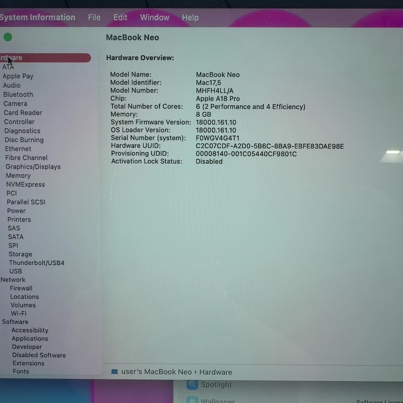Select Apple Pay in the sidebar
The height and width of the screenshot is (403, 403).
(x=18, y=76)
